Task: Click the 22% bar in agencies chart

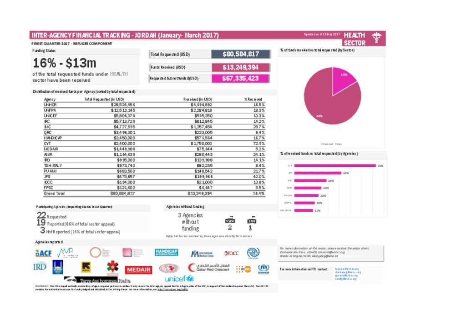Action: [306, 195]
